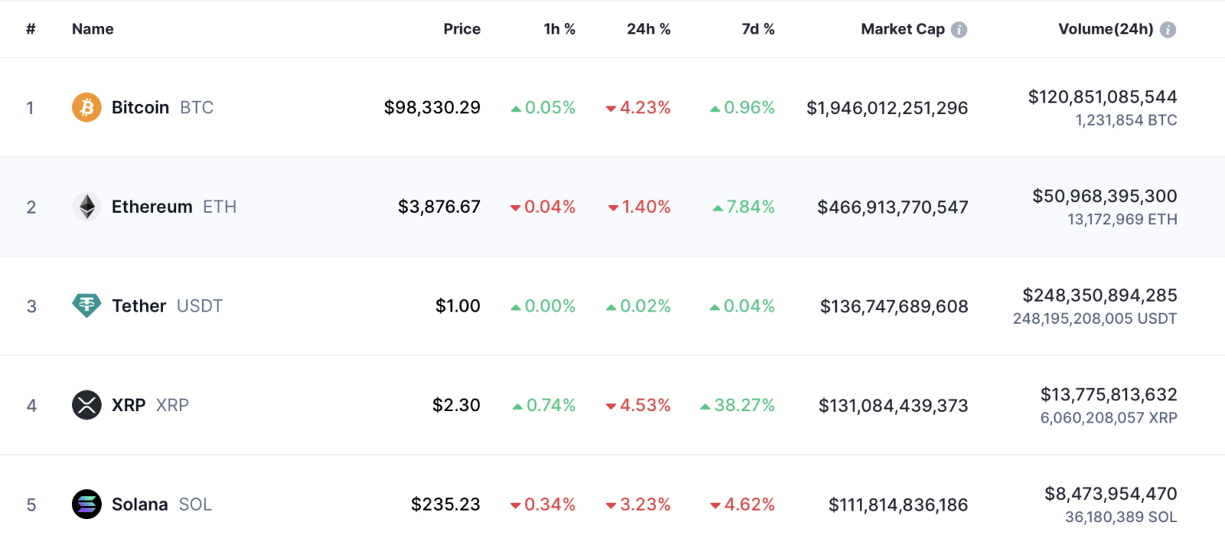Sort table by 24h % column
The width and height of the screenshot is (1225, 542).
click(648, 29)
